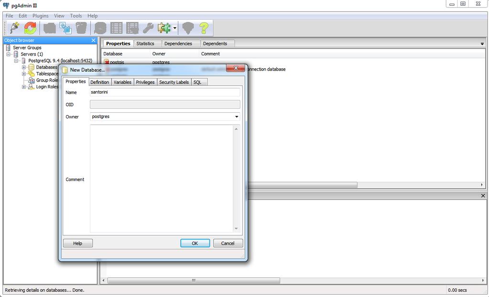This screenshot has width=489, height=297.
Task: Open the Help menu
Action: click(x=92, y=16)
